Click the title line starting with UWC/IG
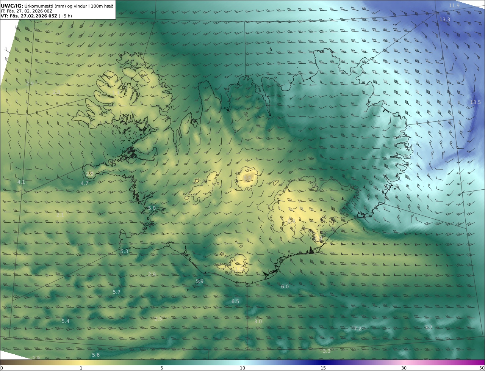The height and width of the screenshot is (371, 485). pyautogui.click(x=57, y=6)
